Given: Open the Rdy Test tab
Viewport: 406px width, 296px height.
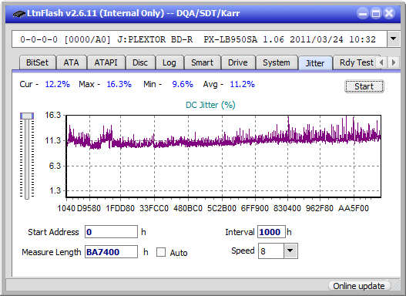Looking at the screenshot, I should (x=356, y=62).
